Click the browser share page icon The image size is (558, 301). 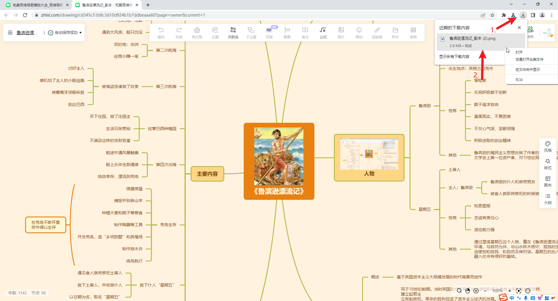483,15
